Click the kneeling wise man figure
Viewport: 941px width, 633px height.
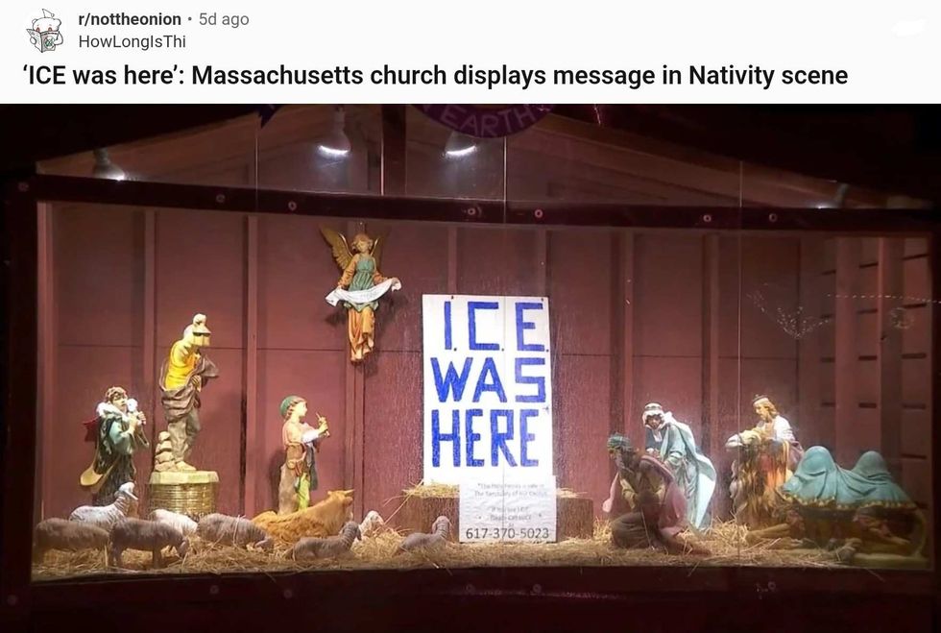coord(649,493)
